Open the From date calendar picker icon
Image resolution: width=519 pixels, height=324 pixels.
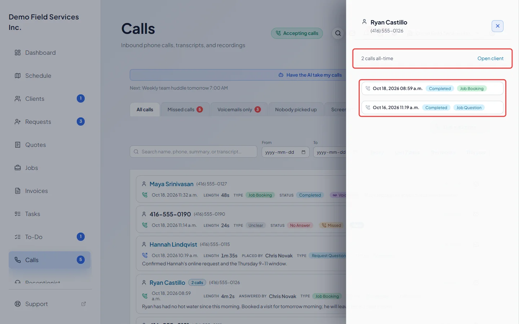coord(303,152)
